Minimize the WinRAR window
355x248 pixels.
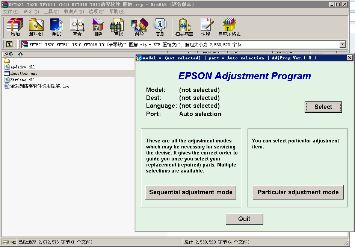coord(332,4)
